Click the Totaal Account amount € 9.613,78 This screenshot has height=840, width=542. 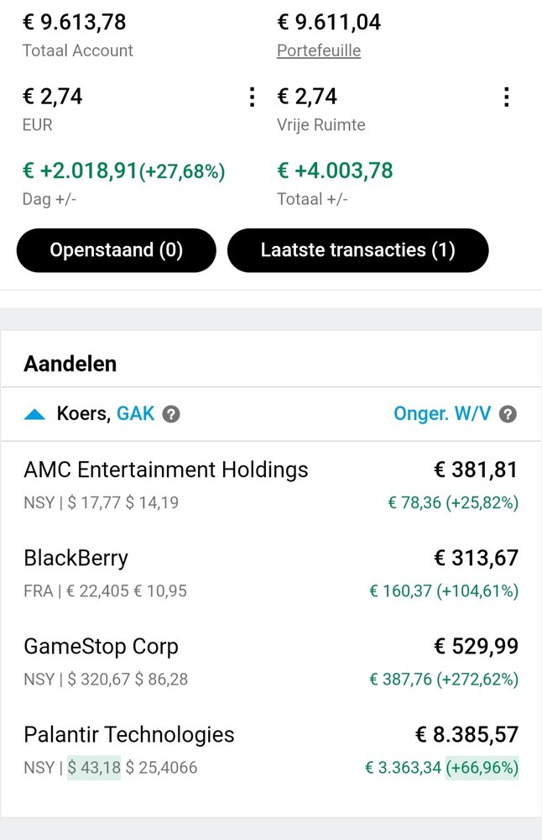[75, 22]
